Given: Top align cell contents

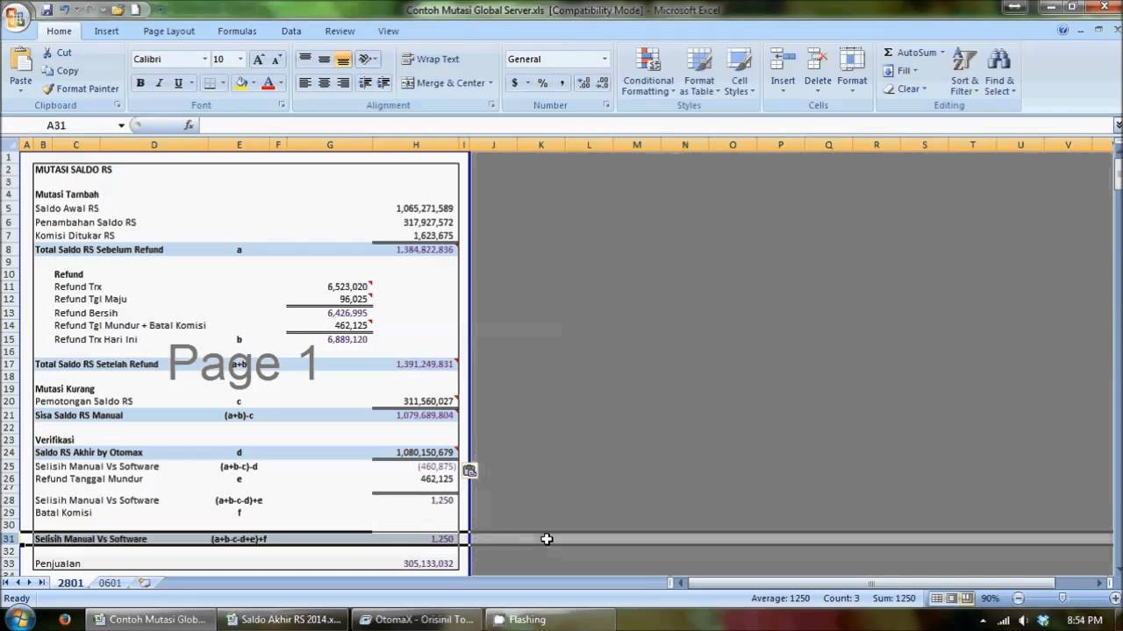Looking at the screenshot, I should (x=305, y=60).
